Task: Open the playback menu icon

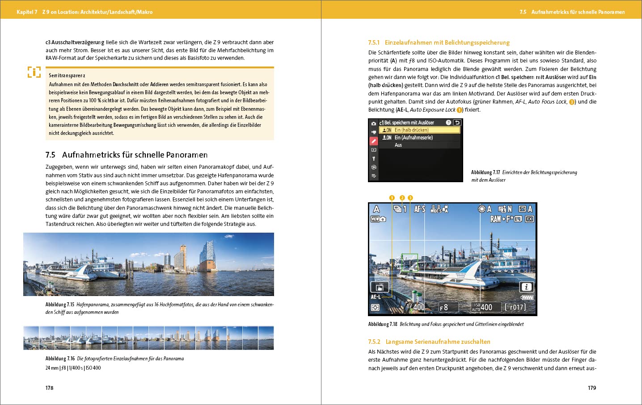Action: pyautogui.click(x=374, y=150)
